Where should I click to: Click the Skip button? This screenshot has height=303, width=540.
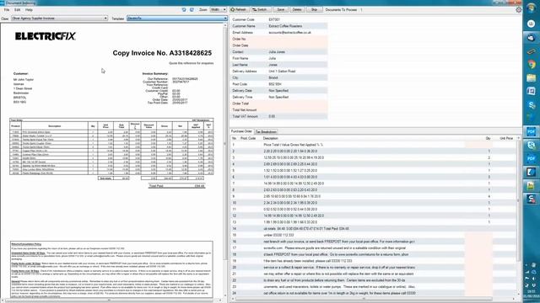tap(315, 9)
